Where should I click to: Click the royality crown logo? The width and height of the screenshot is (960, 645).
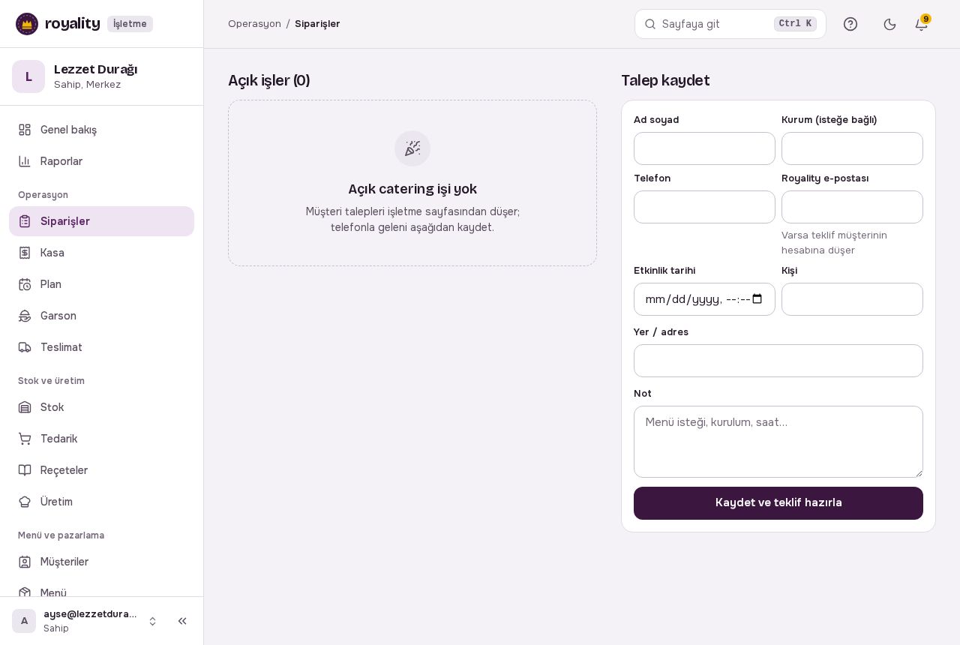tap(27, 24)
